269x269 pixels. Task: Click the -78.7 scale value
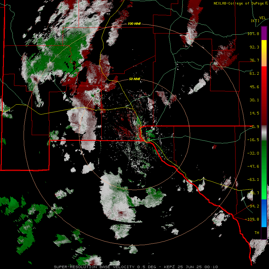click(x=253, y=193)
